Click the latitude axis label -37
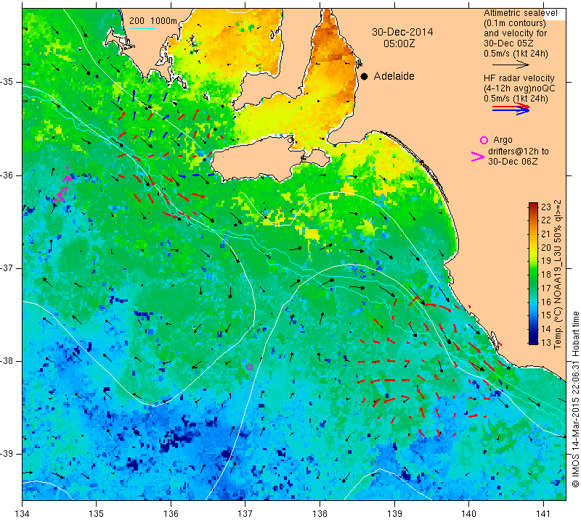 pos(7,268)
